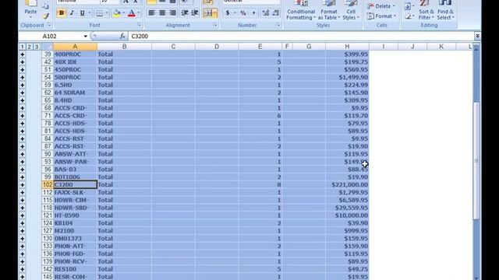This screenshot has height=280, width=499.
Task: Open Clipboard dialog launcher
Action: (x=49, y=25)
